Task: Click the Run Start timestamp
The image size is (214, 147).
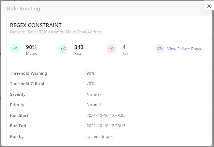Action: pos(106,116)
